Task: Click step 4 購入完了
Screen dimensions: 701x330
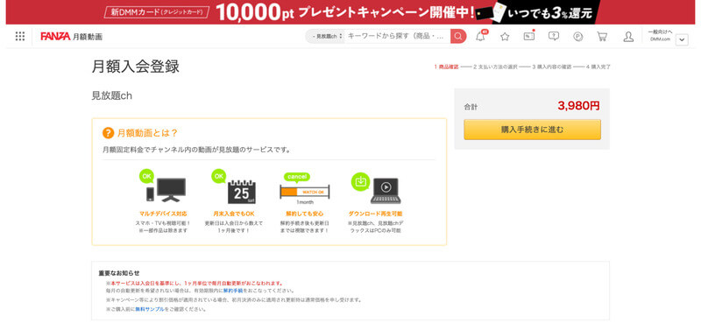Action: [x=598, y=67]
